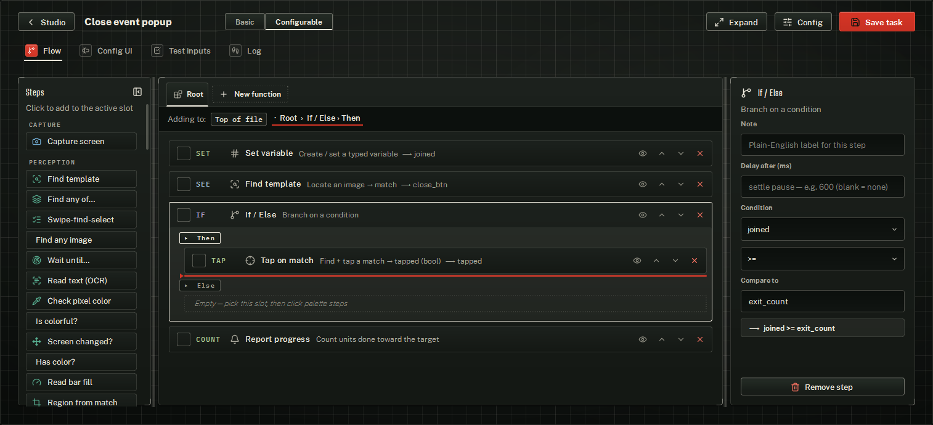Image resolution: width=933 pixels, height=425 pixels.
Task: Click the Expand button
Action: click(x=736, y=22)
